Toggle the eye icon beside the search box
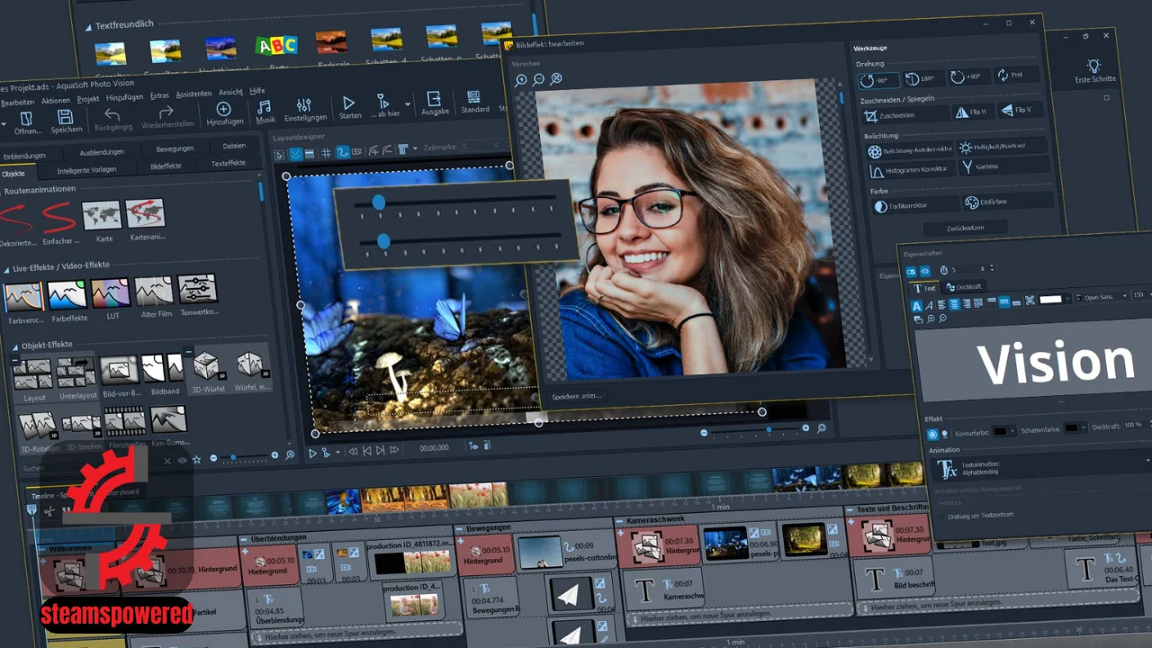 pos(183,460)
